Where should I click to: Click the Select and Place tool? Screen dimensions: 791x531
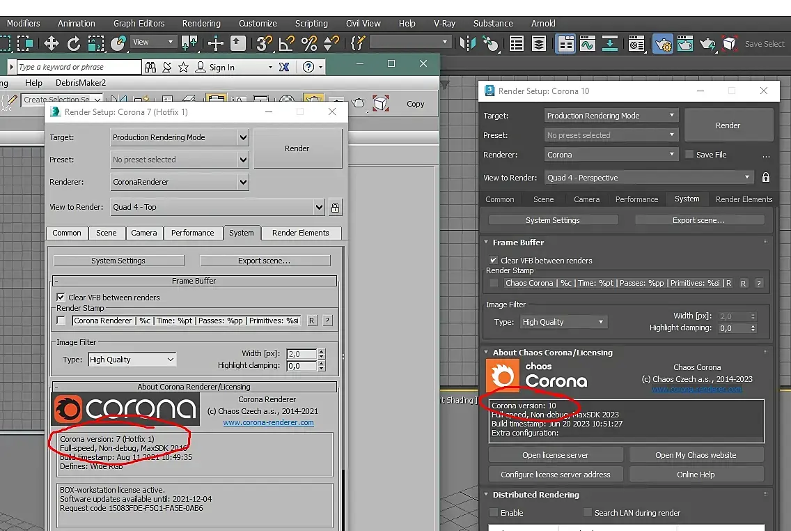[x=118, y=43]
